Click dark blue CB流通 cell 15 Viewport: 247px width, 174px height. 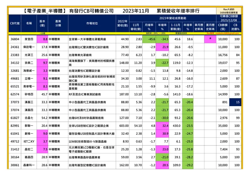pos(235,102)
